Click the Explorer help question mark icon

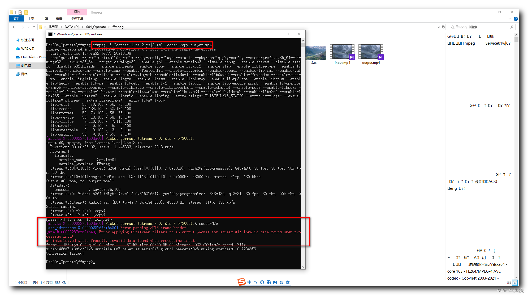coord(516,19)
